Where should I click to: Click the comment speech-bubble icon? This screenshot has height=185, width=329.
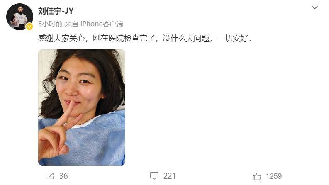click(x=154, y=176)
